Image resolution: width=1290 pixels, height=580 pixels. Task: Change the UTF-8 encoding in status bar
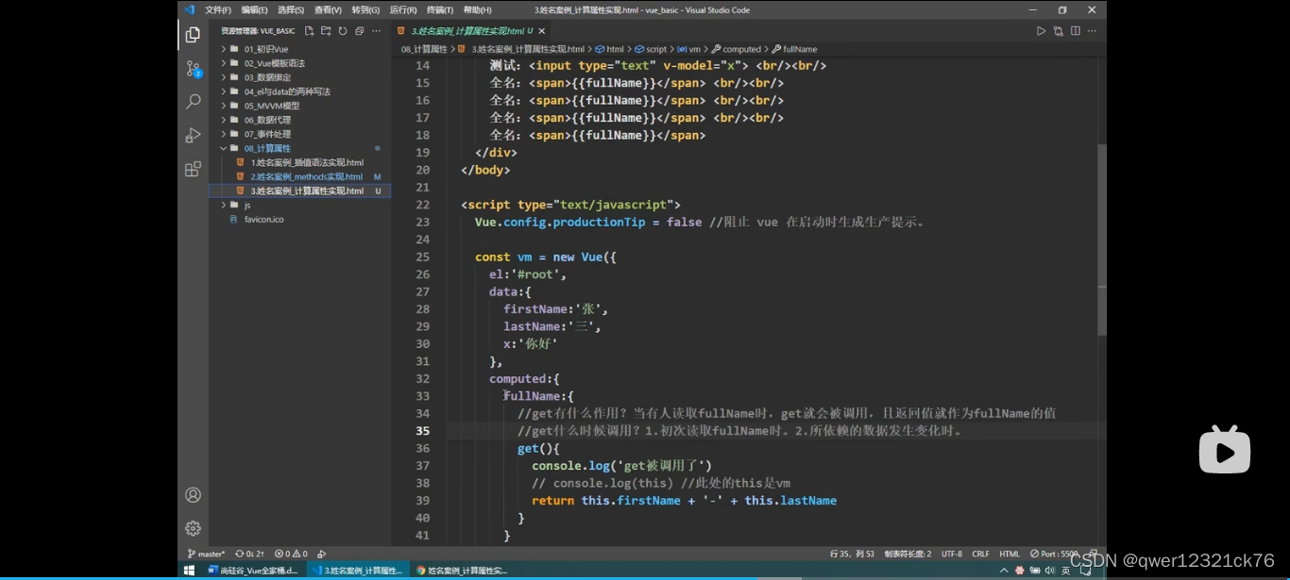[951, 554]
